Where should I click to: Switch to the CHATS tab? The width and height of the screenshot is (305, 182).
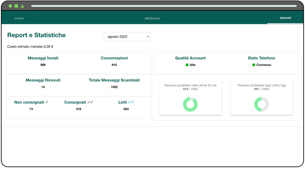click(19, 18)
